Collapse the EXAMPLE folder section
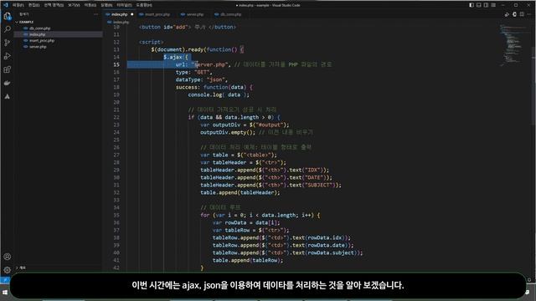The image size is (536, 301). pos(58,22)
